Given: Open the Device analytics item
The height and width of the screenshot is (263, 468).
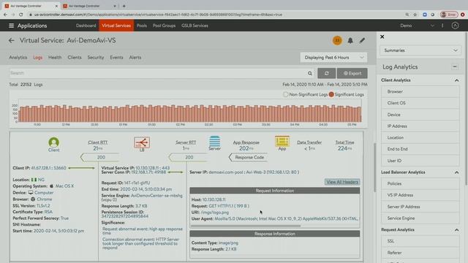Looking at the screenshot, I should (x=420, y=115).
